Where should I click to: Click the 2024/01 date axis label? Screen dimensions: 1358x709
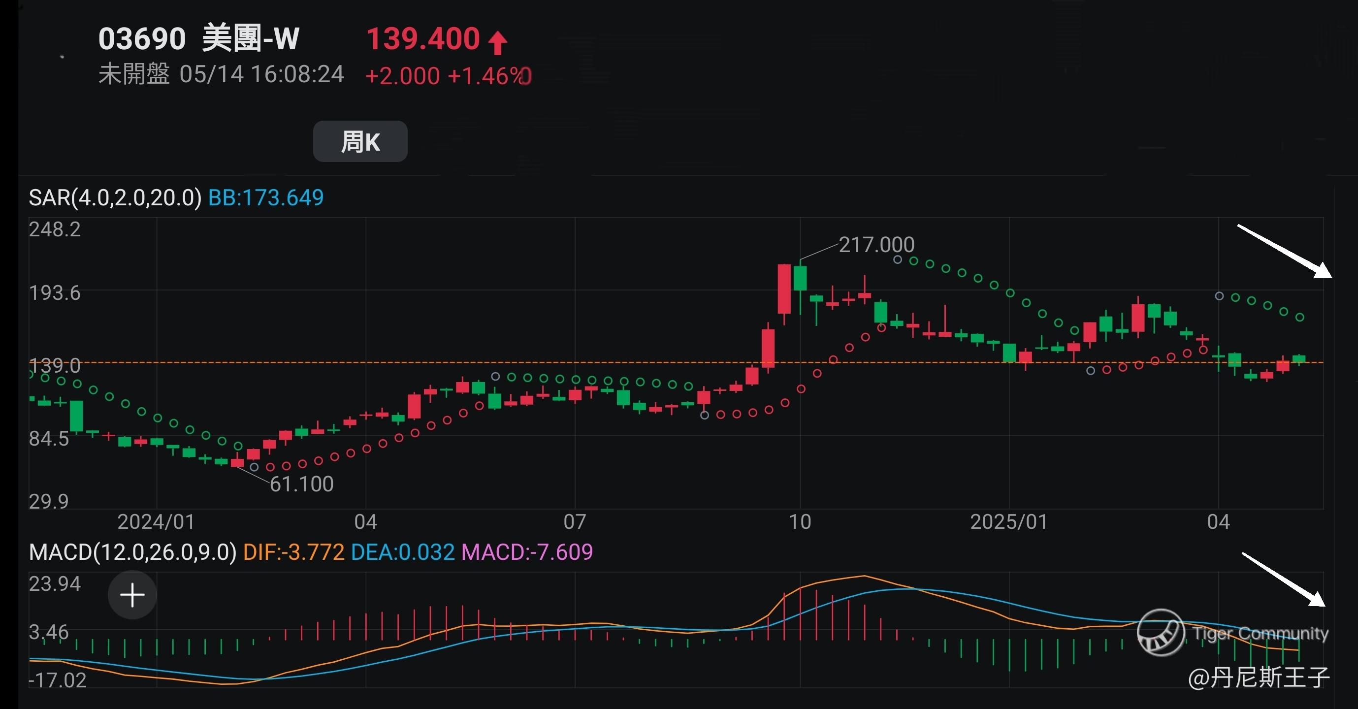pyautogui.click(x=156, y=522)
